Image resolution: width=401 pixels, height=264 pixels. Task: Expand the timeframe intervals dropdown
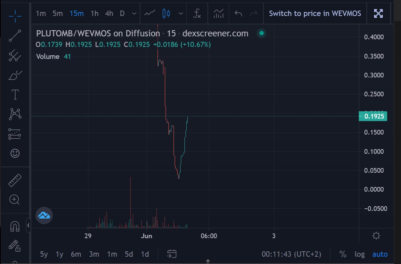(134, 13)
